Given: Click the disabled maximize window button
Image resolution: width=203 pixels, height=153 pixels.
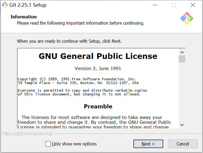Looking at the screenshot, I should (174, 5).
